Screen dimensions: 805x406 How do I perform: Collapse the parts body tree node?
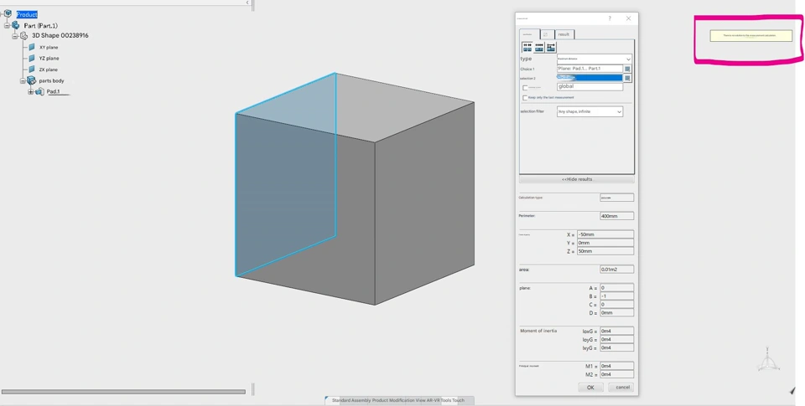23,81
